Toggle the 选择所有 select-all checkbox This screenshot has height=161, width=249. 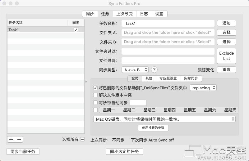82,139
